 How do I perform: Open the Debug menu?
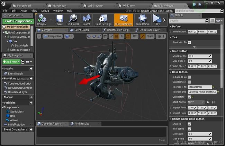[45, 11]
